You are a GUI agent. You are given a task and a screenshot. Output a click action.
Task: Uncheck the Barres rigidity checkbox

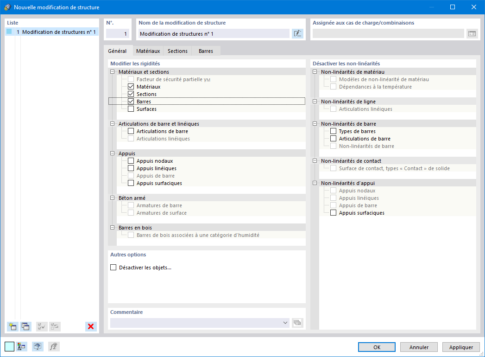(131, 102)
